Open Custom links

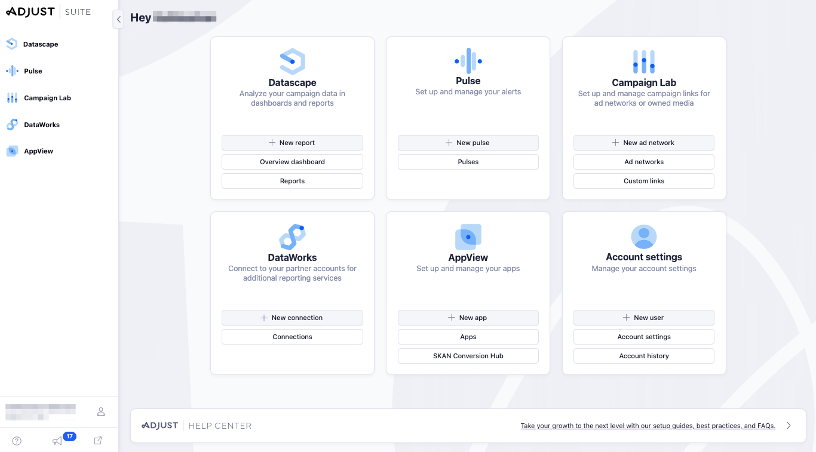pos(644,181)
